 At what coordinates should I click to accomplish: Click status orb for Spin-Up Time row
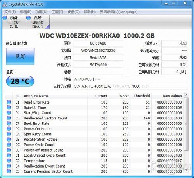pos(9,107)
